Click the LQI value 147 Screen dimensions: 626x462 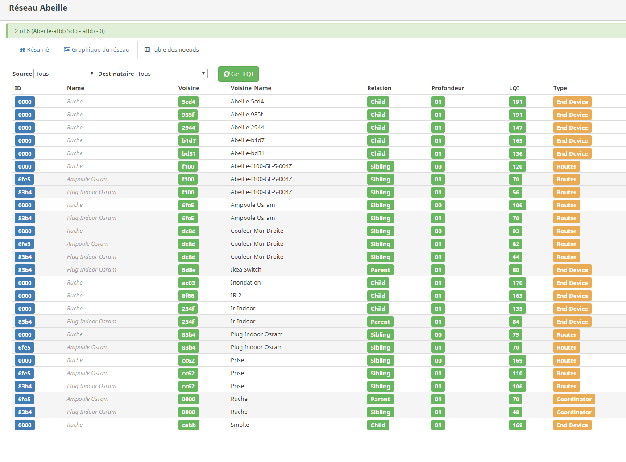click(518, 128)
